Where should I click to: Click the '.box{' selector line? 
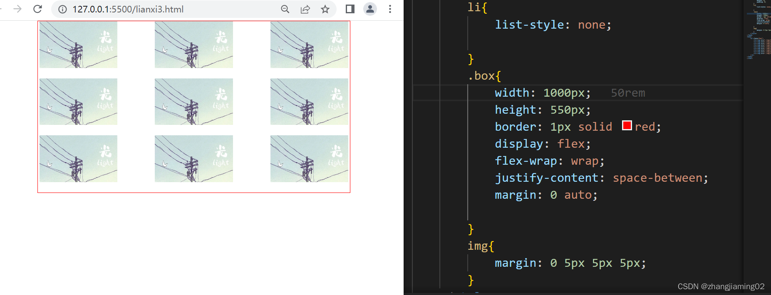[484, 76]
